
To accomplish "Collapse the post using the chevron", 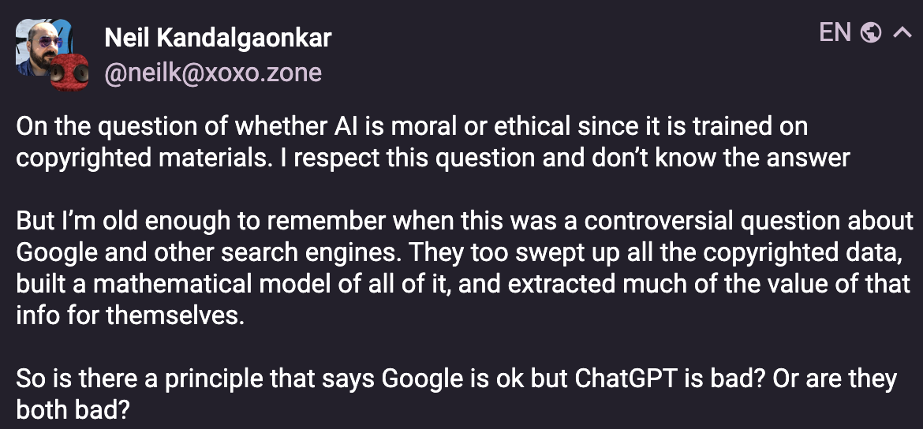I will tap(902, 32).
